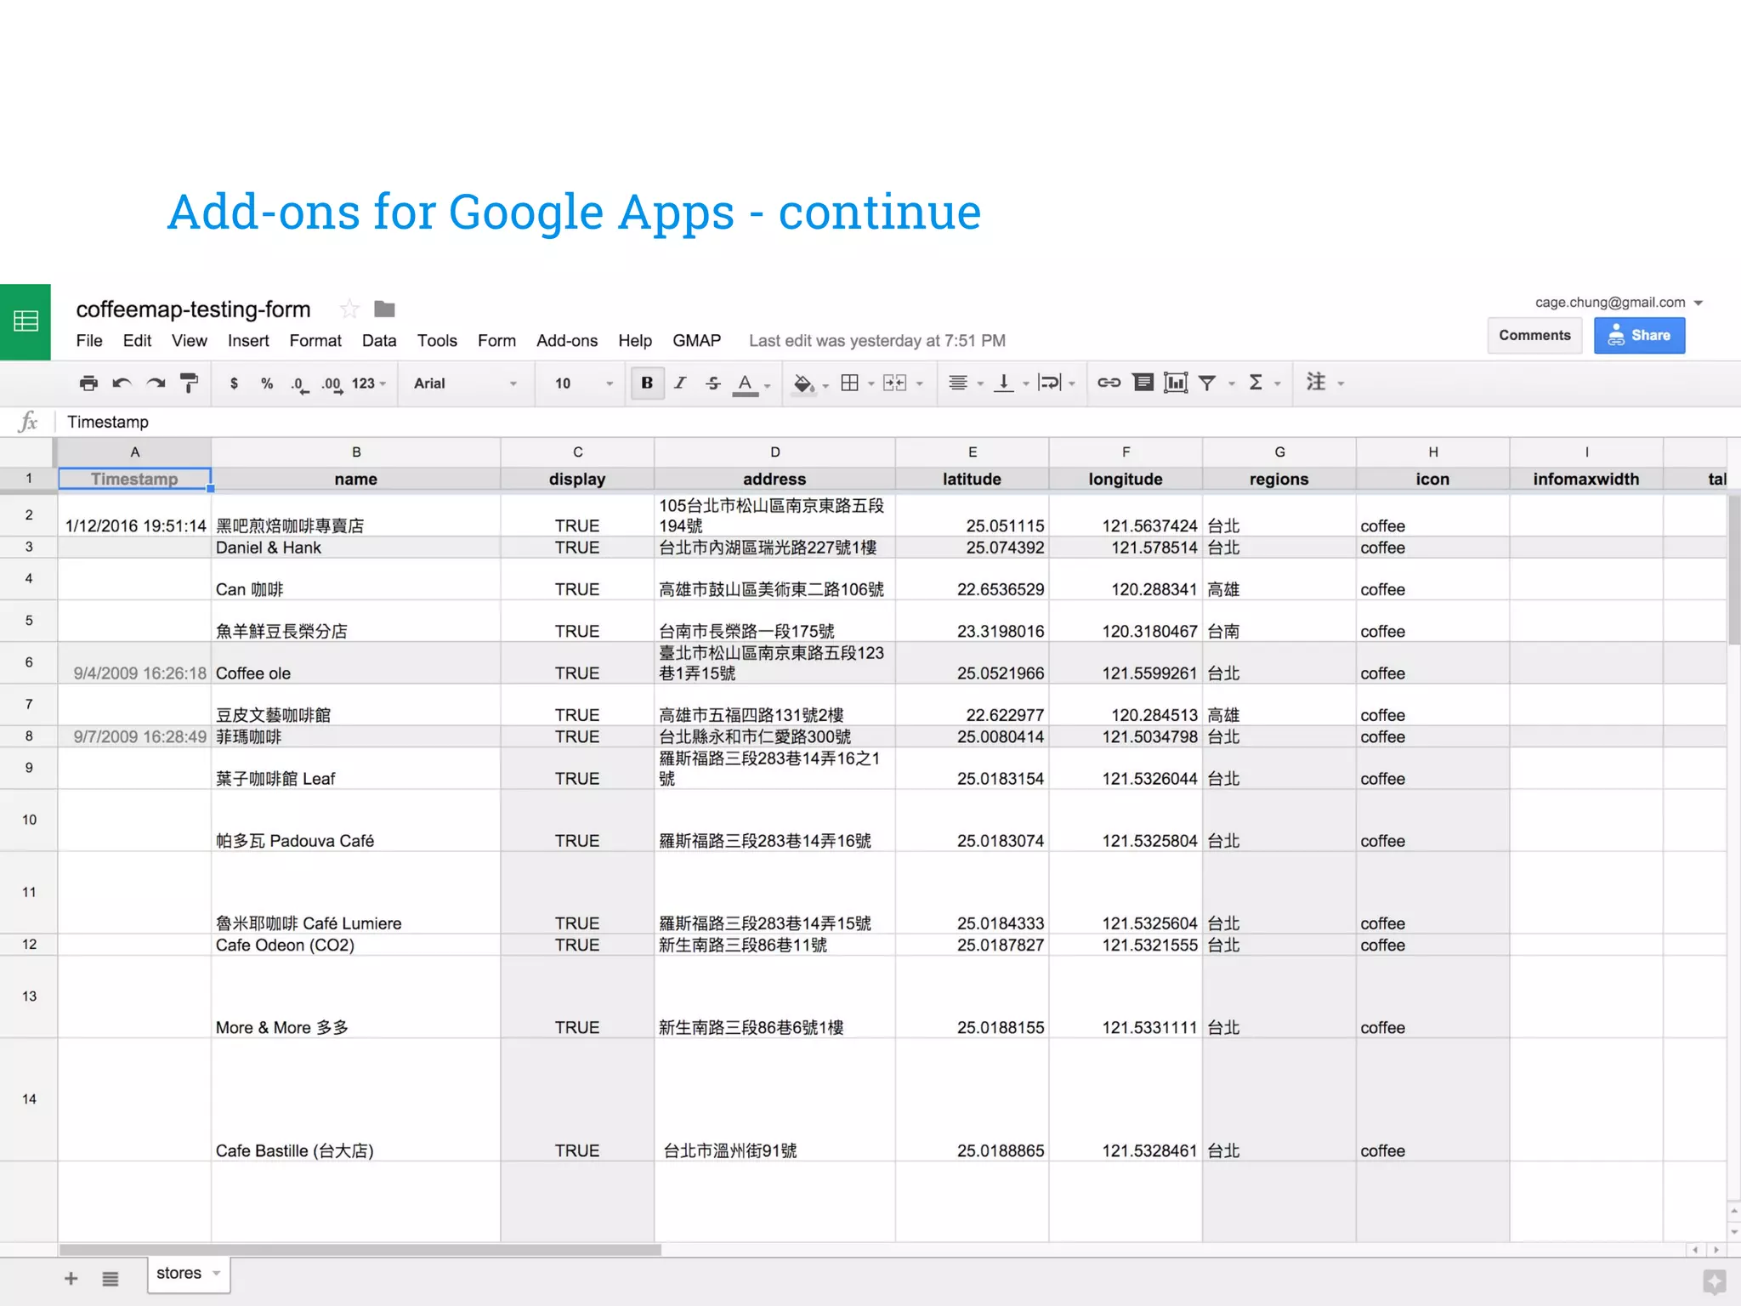
Task: Open the cage.chung@gmail.com account dropdown
Action: point(1619,303)
